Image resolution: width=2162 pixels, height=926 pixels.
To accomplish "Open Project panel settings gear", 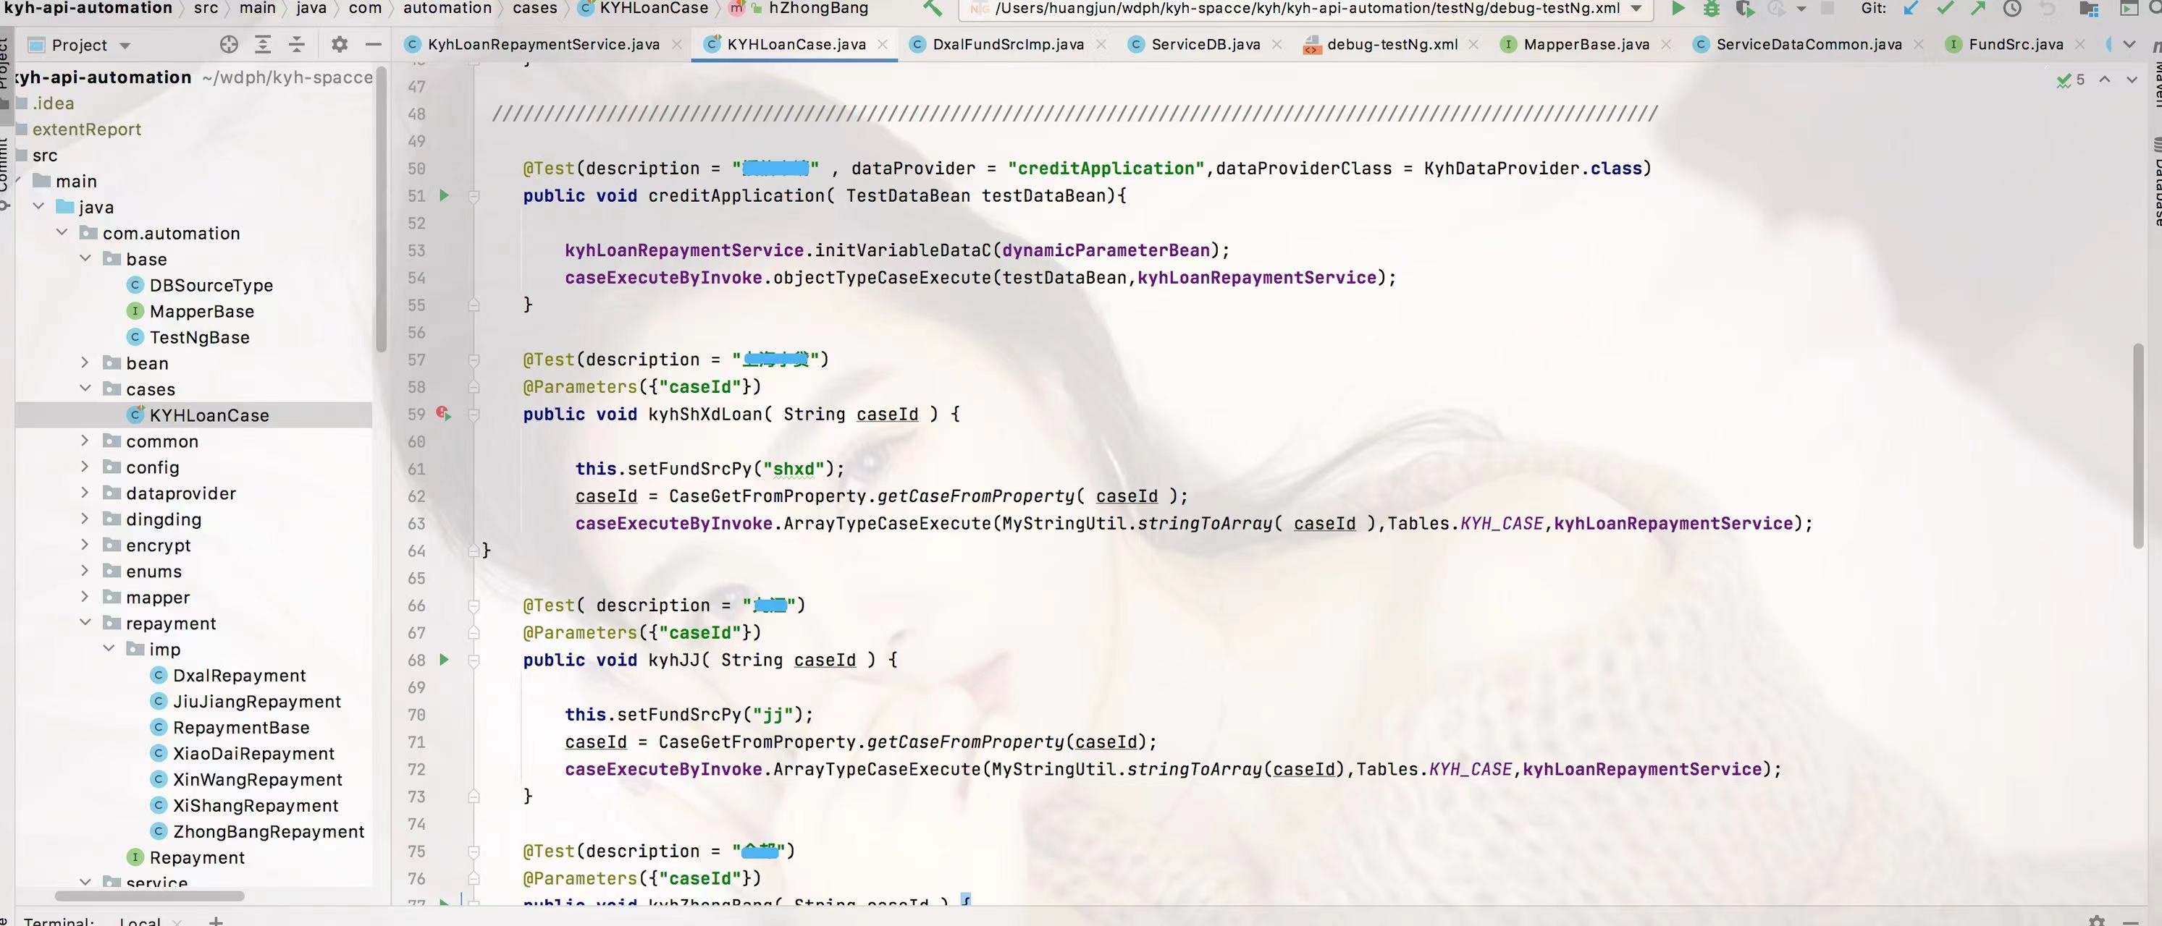I will pyautogui.click(x=339, y=44).
